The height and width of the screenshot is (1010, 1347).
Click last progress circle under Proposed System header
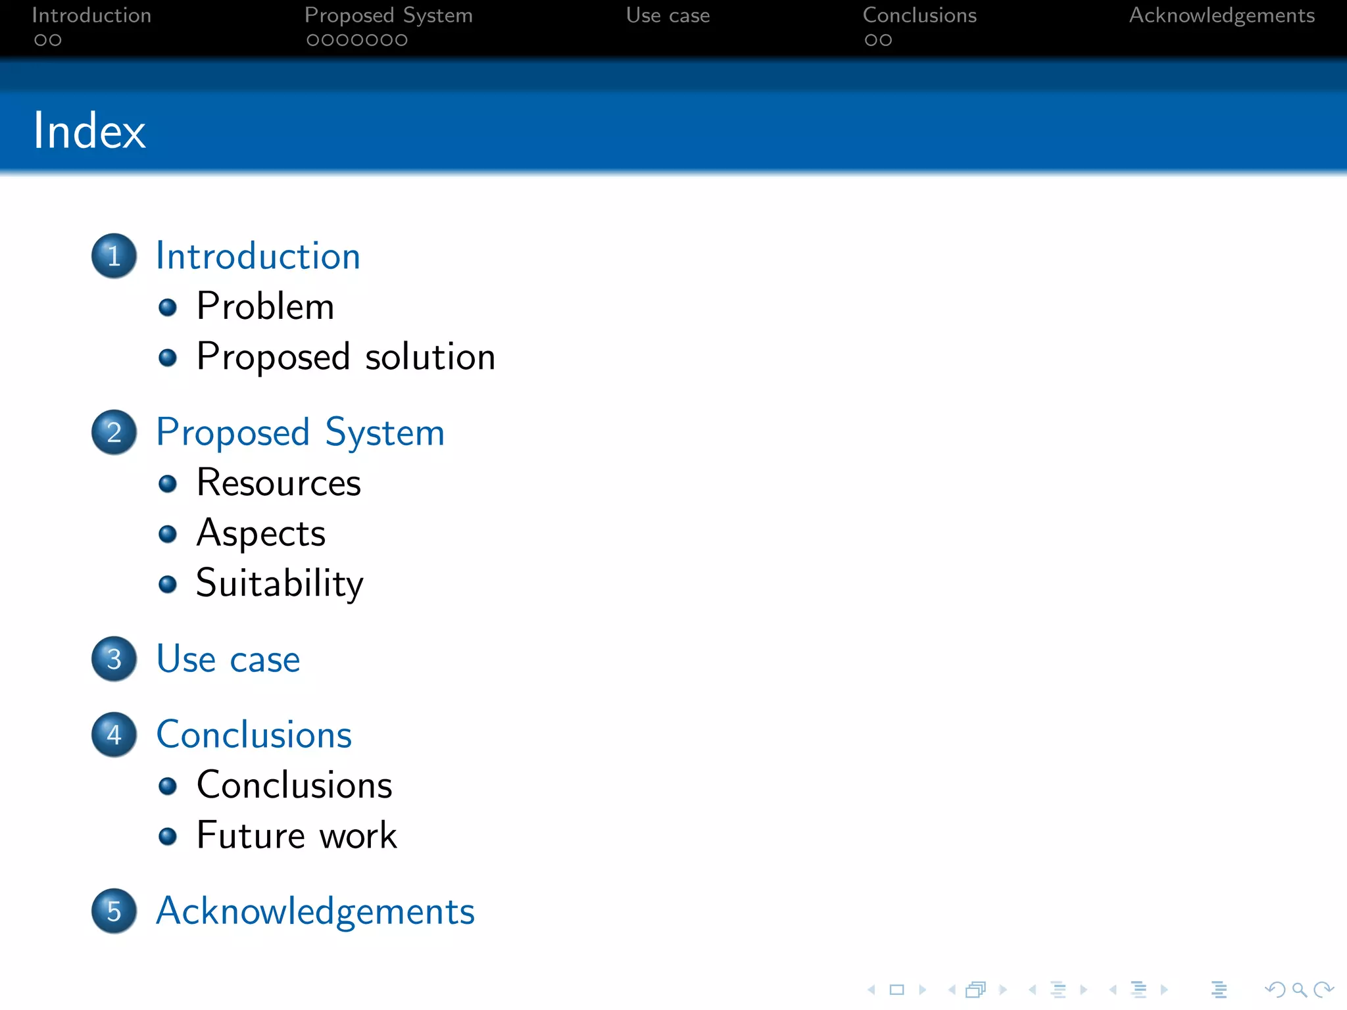click(401, 40)
